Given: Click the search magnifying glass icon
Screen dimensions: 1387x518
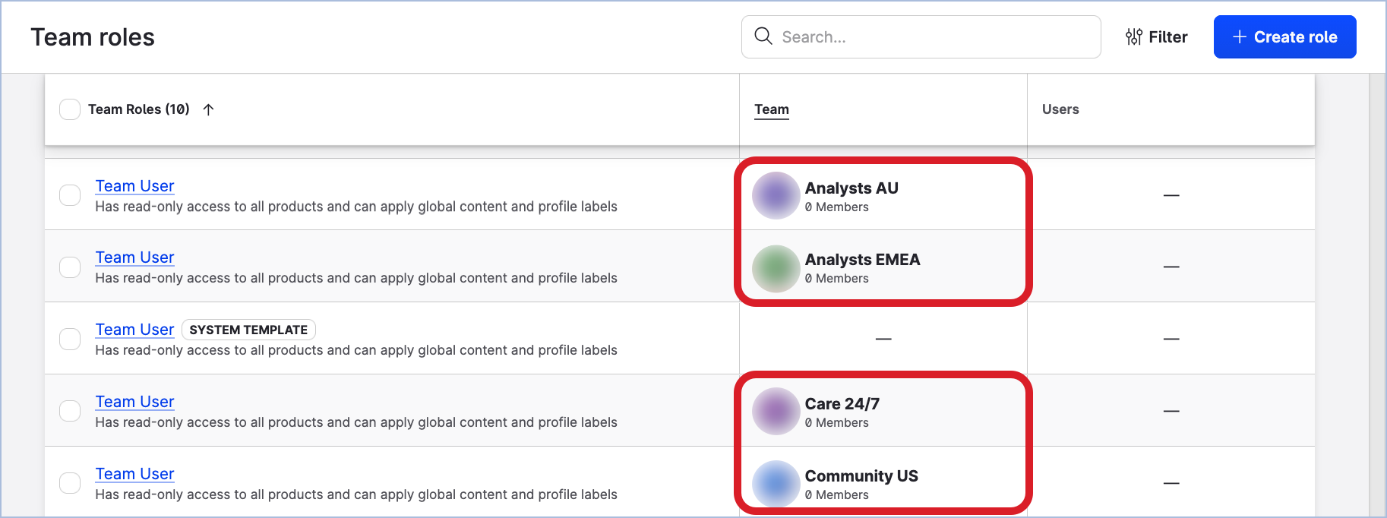Looking at the screenshot, I should pyautogui.click(x=763, y=36).
